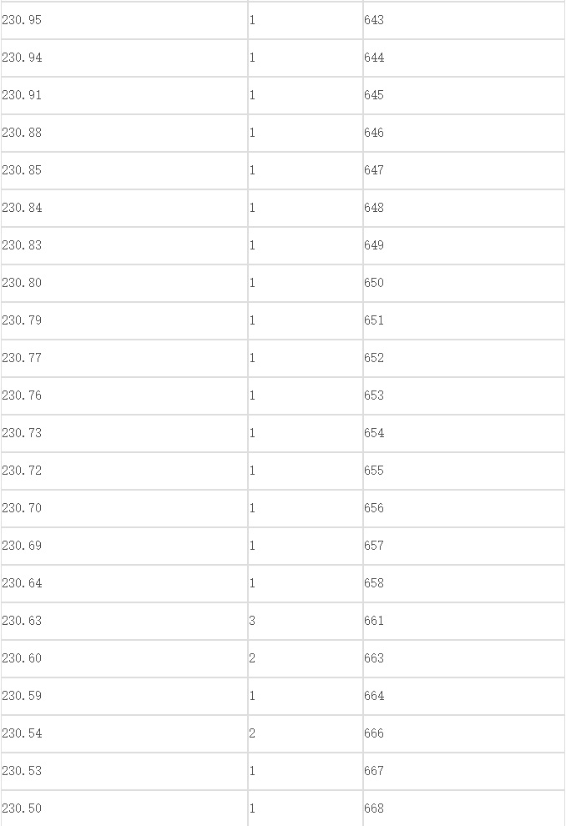Screen dimensions: 566x826
Task: Select the count 2 in the 230.60 row
Action: point(306,658)
